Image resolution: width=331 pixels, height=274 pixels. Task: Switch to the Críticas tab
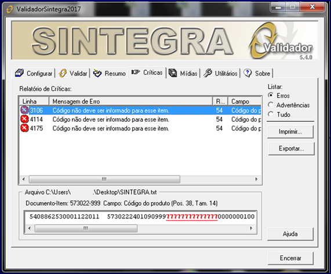(147, 72)
